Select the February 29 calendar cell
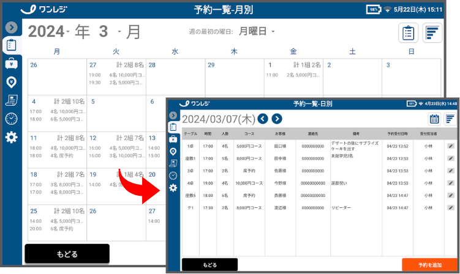Screen dimensions: 460x274 click(235, 77)
